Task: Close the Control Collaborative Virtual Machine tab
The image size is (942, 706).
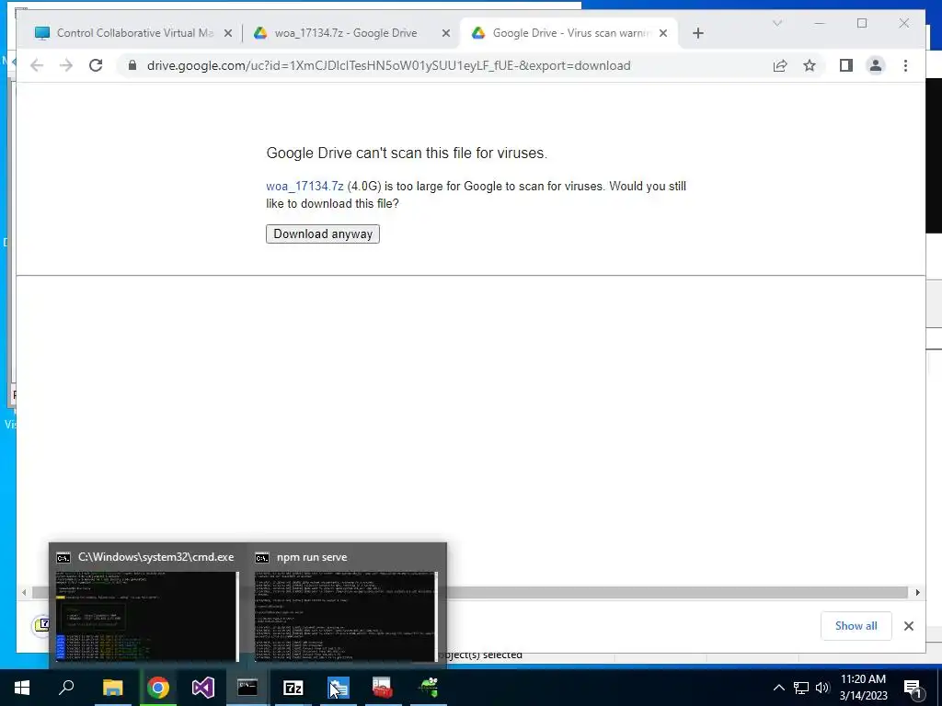Action: [x=228, y=34]
